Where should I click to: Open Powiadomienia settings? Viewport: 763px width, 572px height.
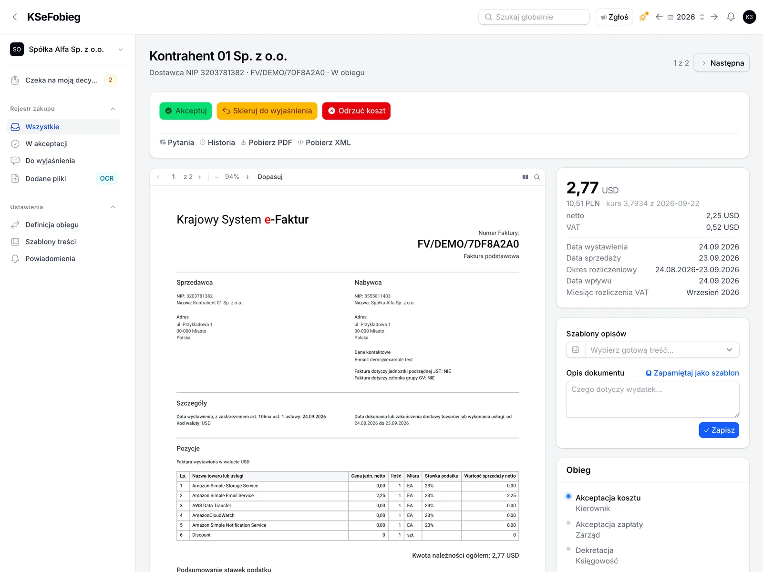tap(64, 259)
